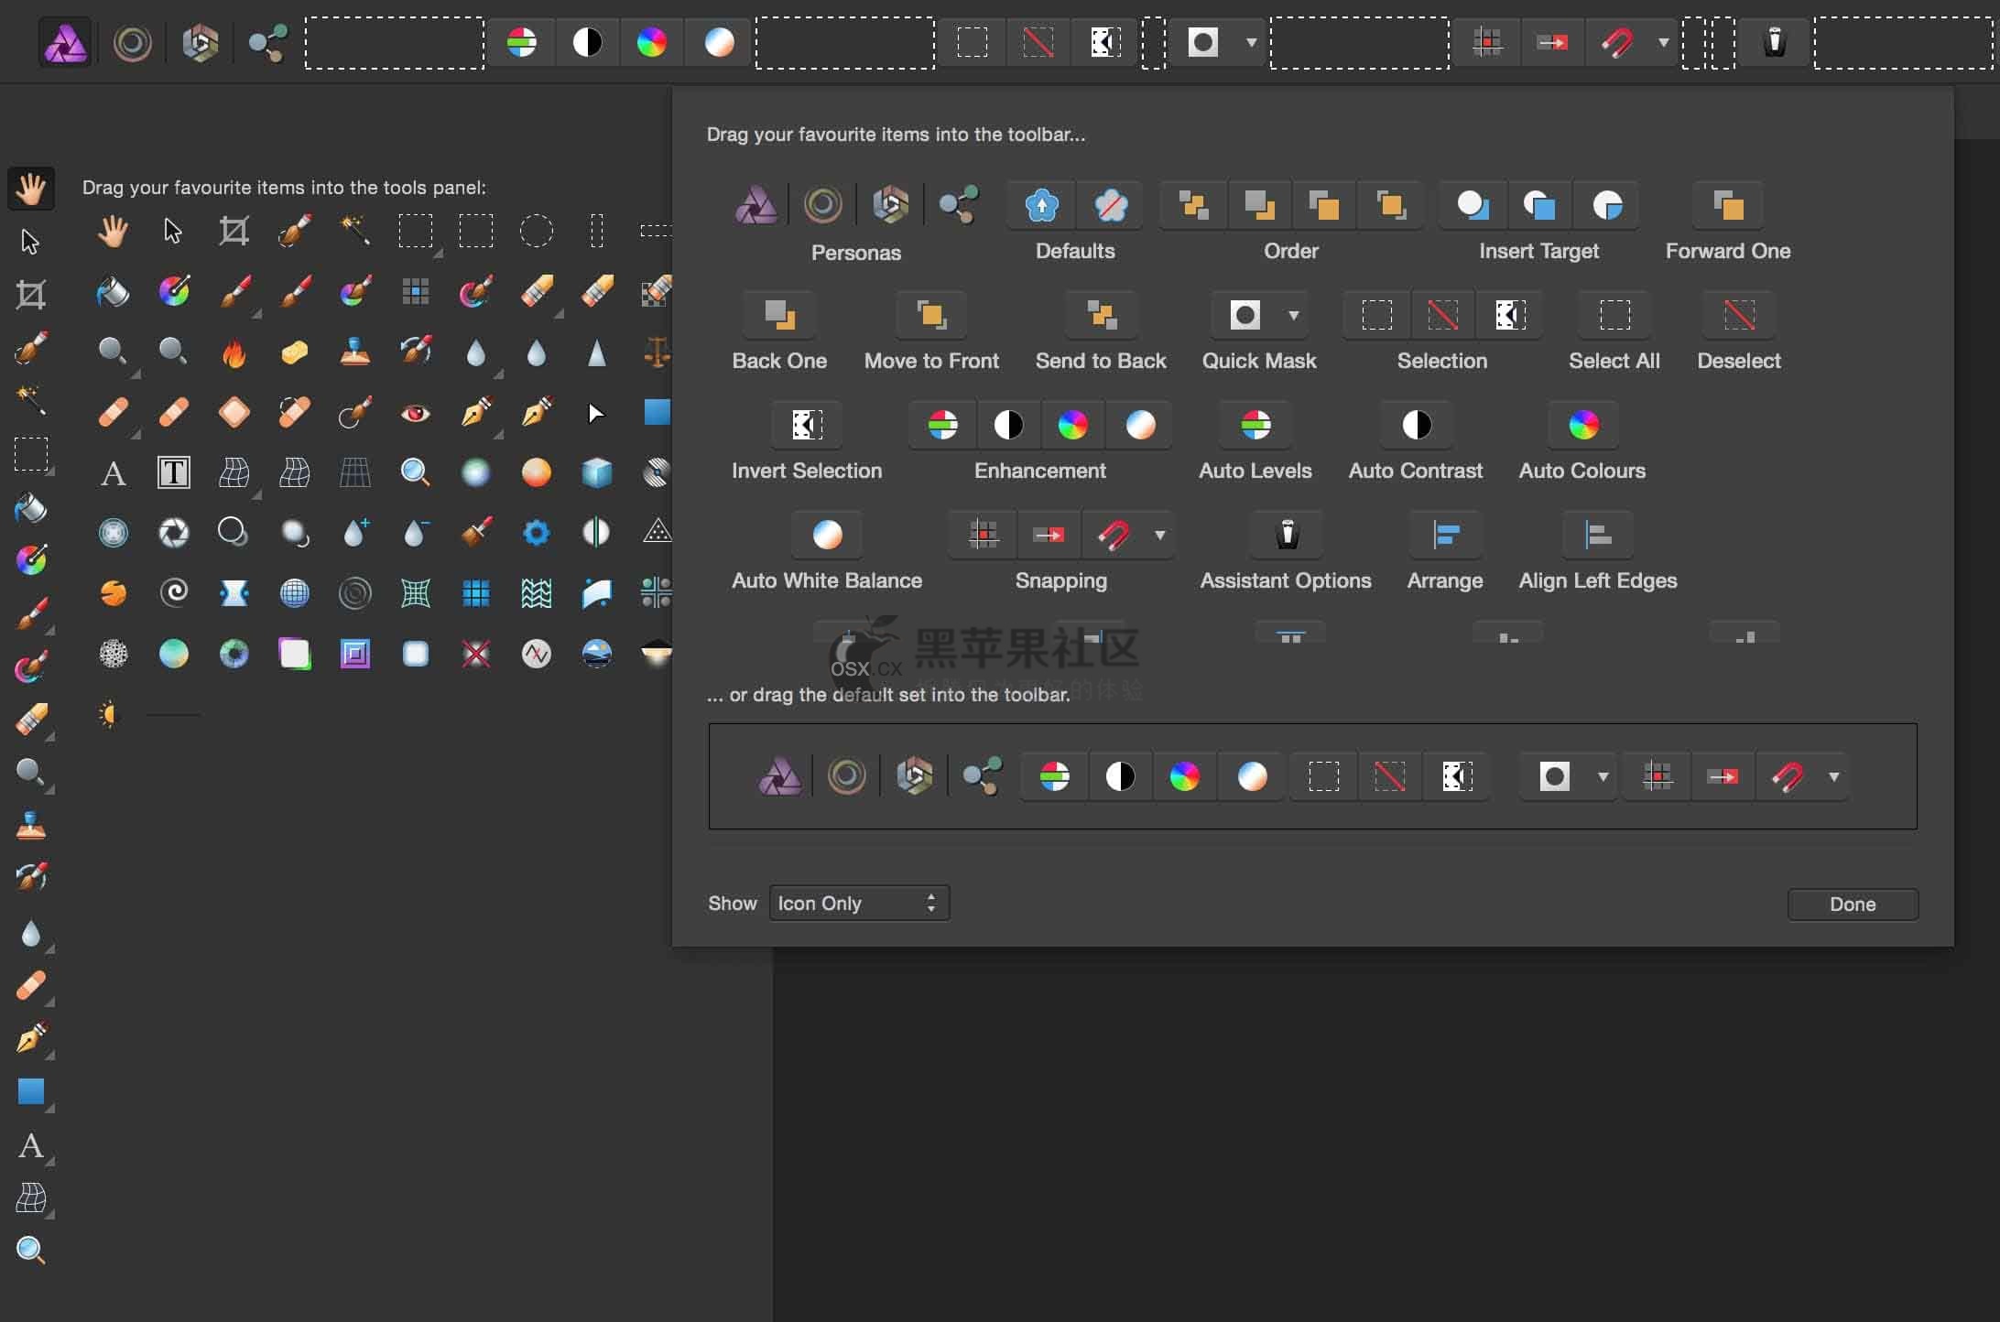The image size is (2000, 1322).
Task: Click Invert Selection icon in top toolbar
Action: [1104, 42]
